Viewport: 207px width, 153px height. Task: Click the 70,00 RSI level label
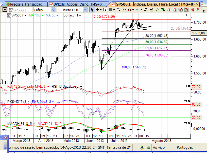(196, 87)
